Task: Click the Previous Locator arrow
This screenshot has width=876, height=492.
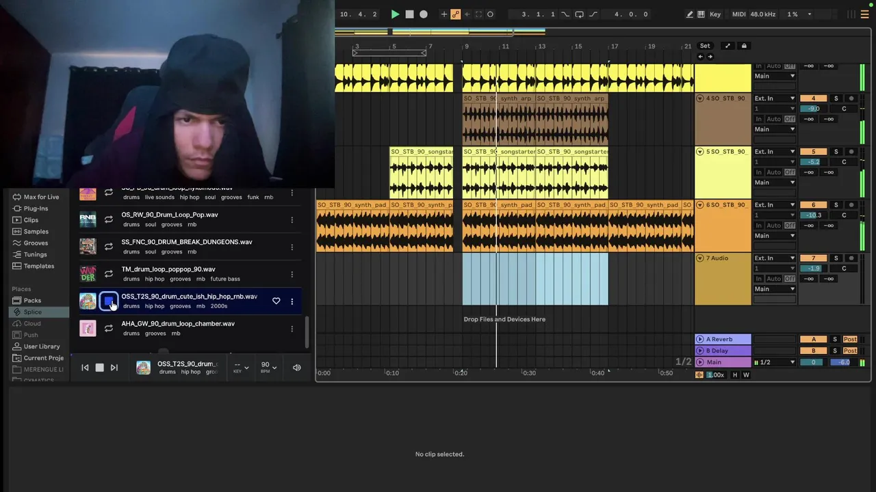Action: (x=700, y=56)
